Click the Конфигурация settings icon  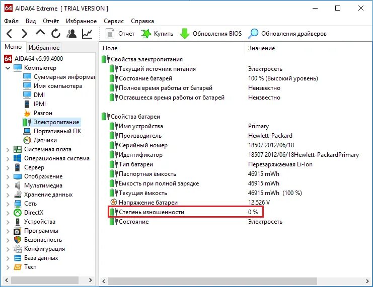pos(18,249)
